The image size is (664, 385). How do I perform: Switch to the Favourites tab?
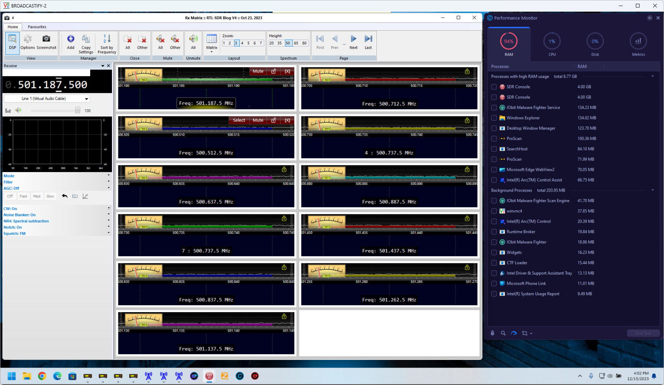(37, 27)
